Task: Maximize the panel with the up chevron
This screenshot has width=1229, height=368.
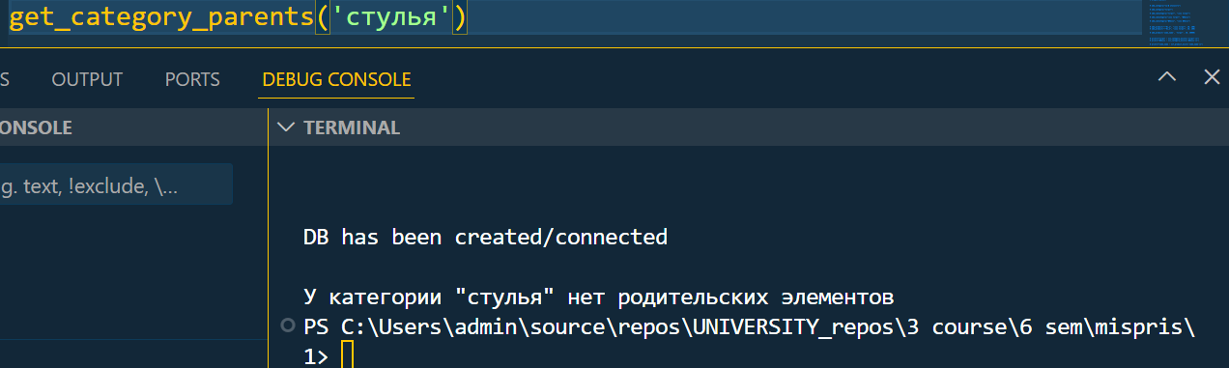Action: point(1167,77)
